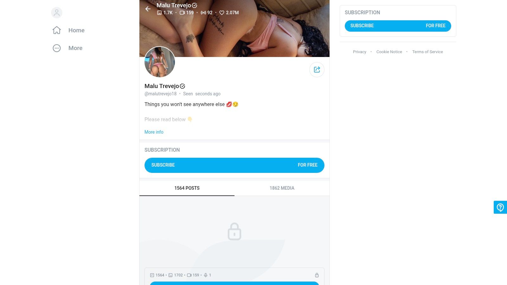
Task: Click the large lock icon in feed
Action: coord(234,231)
